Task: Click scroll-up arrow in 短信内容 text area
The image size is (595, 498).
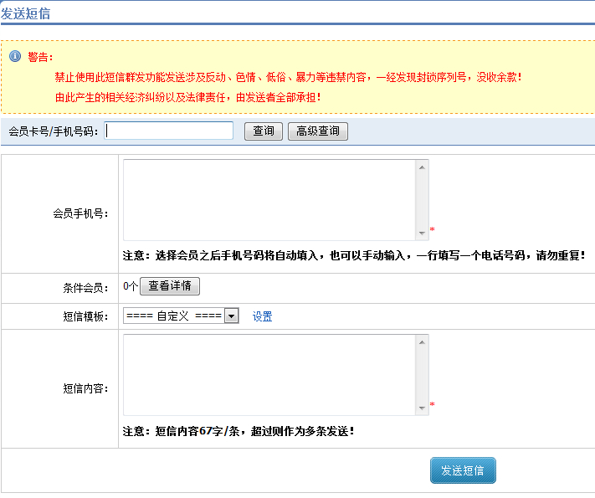Action: click(x=423, y=341)
